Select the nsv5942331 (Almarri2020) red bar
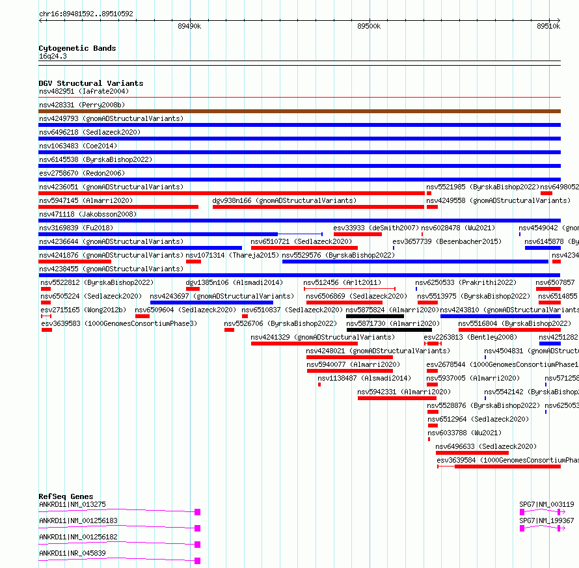The image size is (579, 568). [397, 398]
